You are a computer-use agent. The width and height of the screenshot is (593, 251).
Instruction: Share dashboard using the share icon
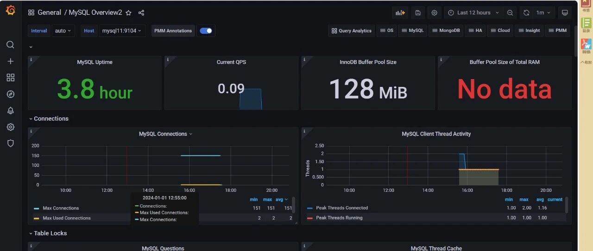pos(141,13)
